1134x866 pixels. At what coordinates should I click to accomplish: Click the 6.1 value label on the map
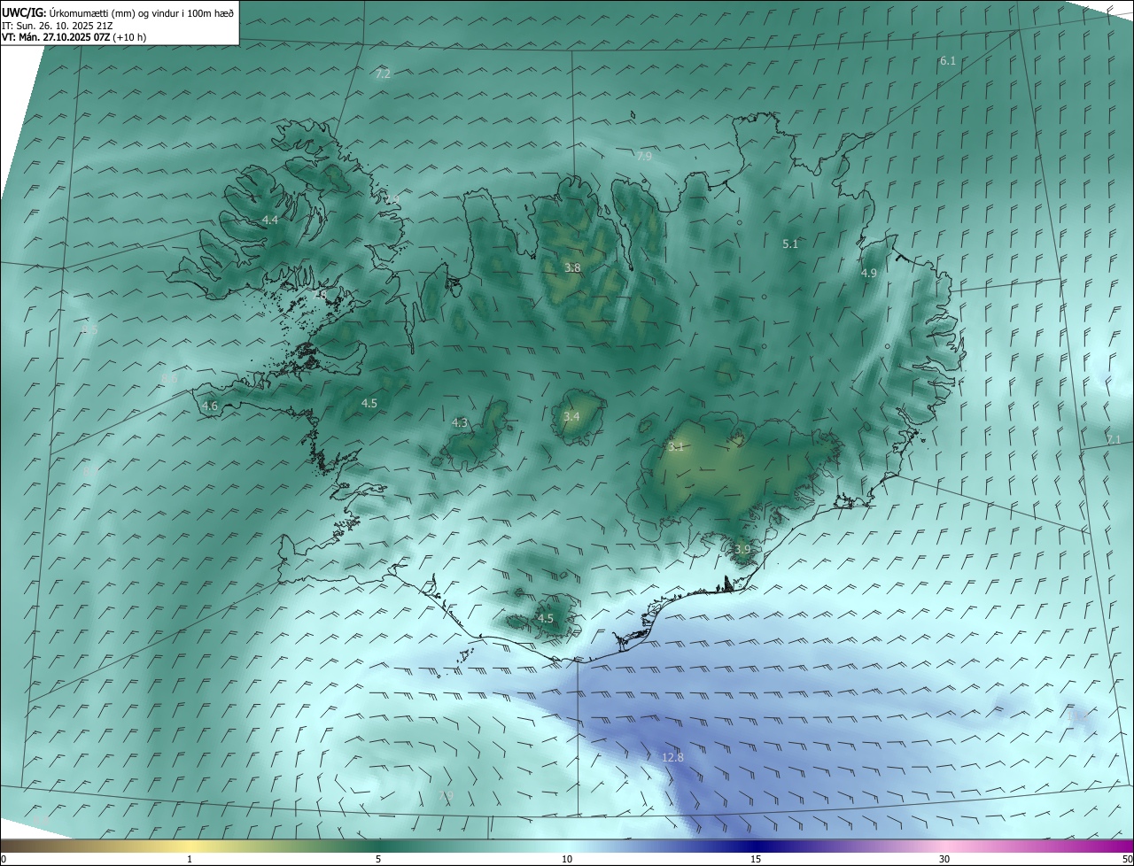point(948,61)
